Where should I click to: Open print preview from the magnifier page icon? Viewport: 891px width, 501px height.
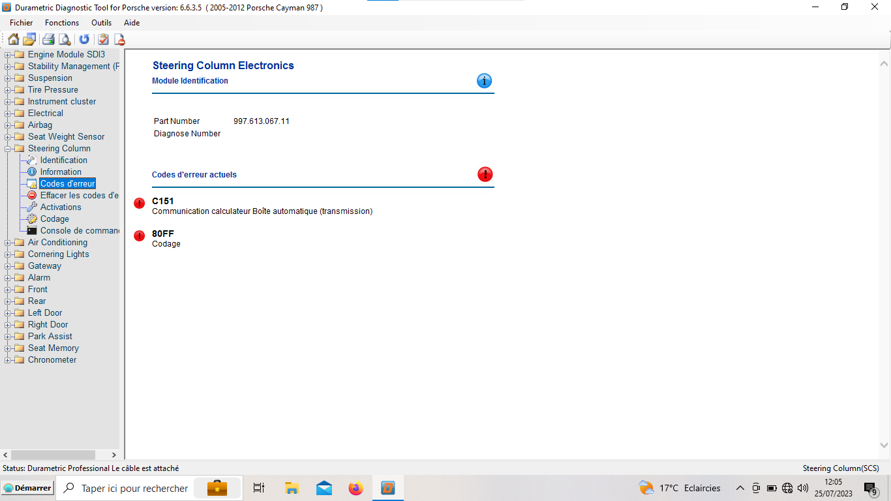[x=65, y=39]
